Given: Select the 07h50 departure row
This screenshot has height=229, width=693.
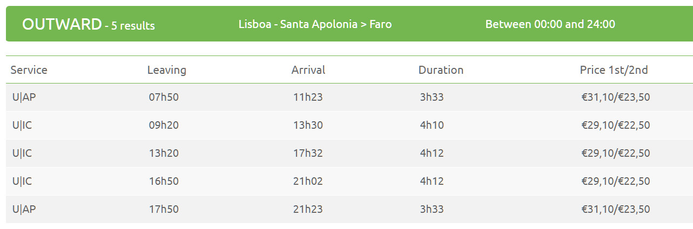Looking at the screenshot, I should (349, 98).
